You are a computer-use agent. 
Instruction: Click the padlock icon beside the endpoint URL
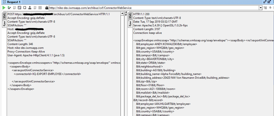click(46, 8)
